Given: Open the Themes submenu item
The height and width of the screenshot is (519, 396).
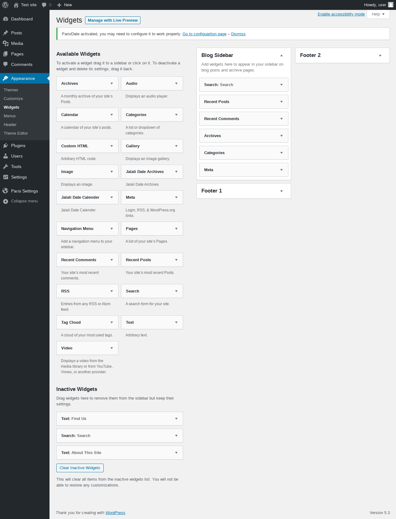Looking at the screenshot, I should tap(11, 90).
